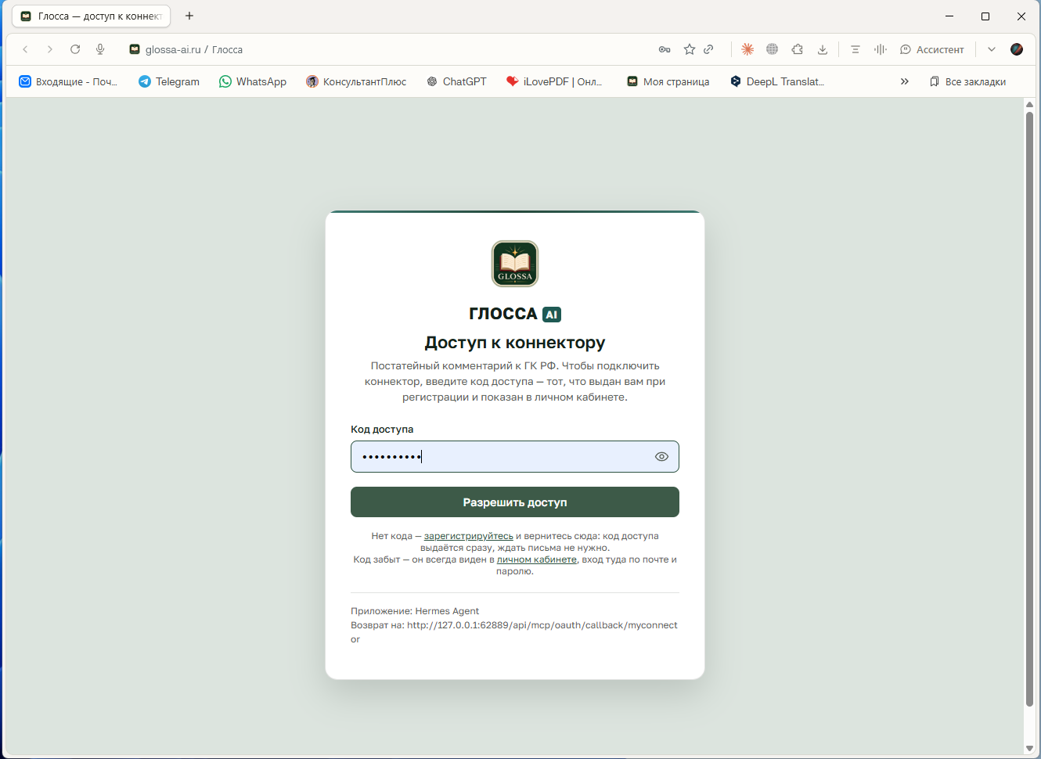
Task: Open the WhatsApp bookmark
Action: click(253, 81)
